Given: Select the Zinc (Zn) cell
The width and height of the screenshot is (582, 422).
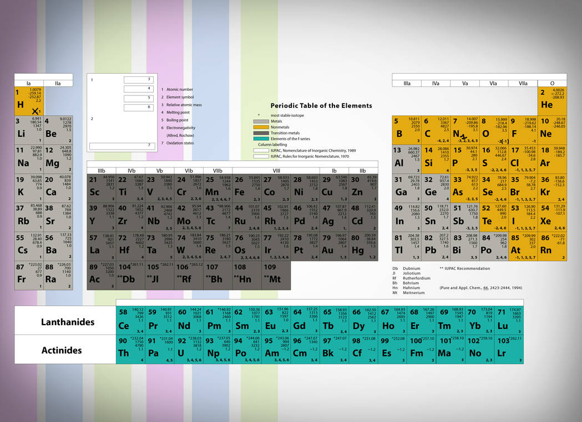Looking at the screenshot, I should click(363, 188).
